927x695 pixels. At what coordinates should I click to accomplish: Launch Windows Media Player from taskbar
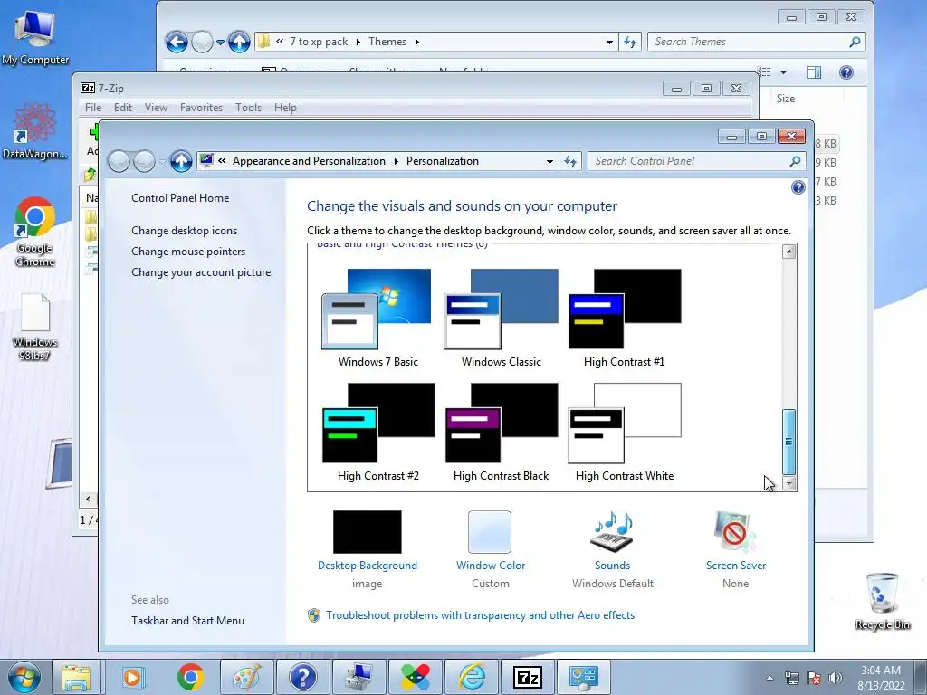pos(133,677)
